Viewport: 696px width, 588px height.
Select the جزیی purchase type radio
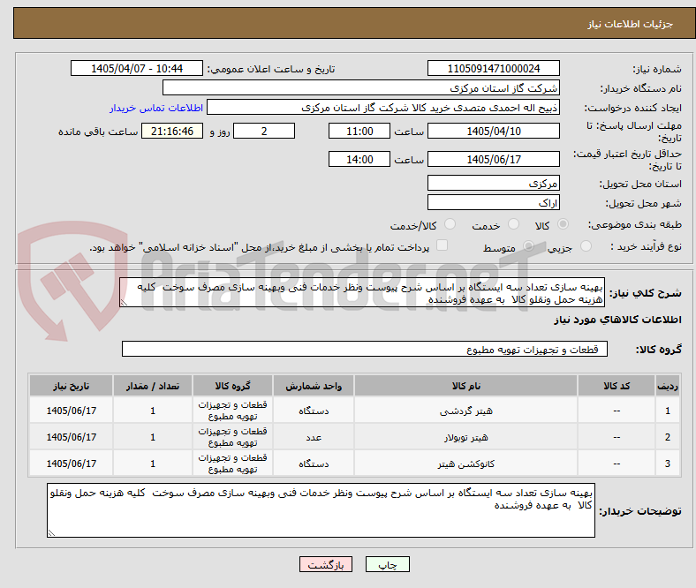(586, 246)
